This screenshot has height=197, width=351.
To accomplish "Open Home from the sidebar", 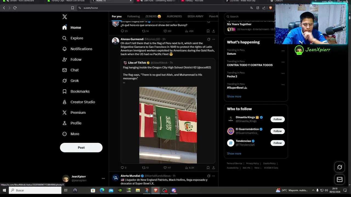I will [x=72, y=28].
